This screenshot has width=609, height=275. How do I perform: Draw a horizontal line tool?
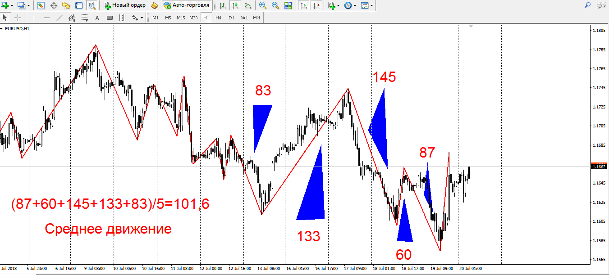tap(47, 18)
